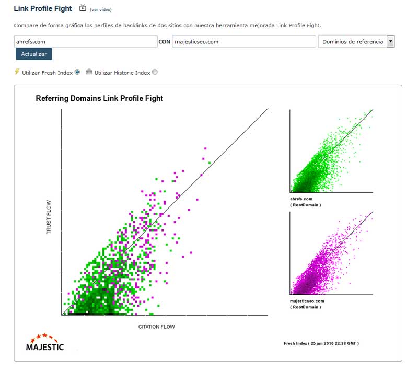The image size is (418, 370).
Task: Click the Referring Domains Link Profile Fight chart title
Action: tap(99, 98)
